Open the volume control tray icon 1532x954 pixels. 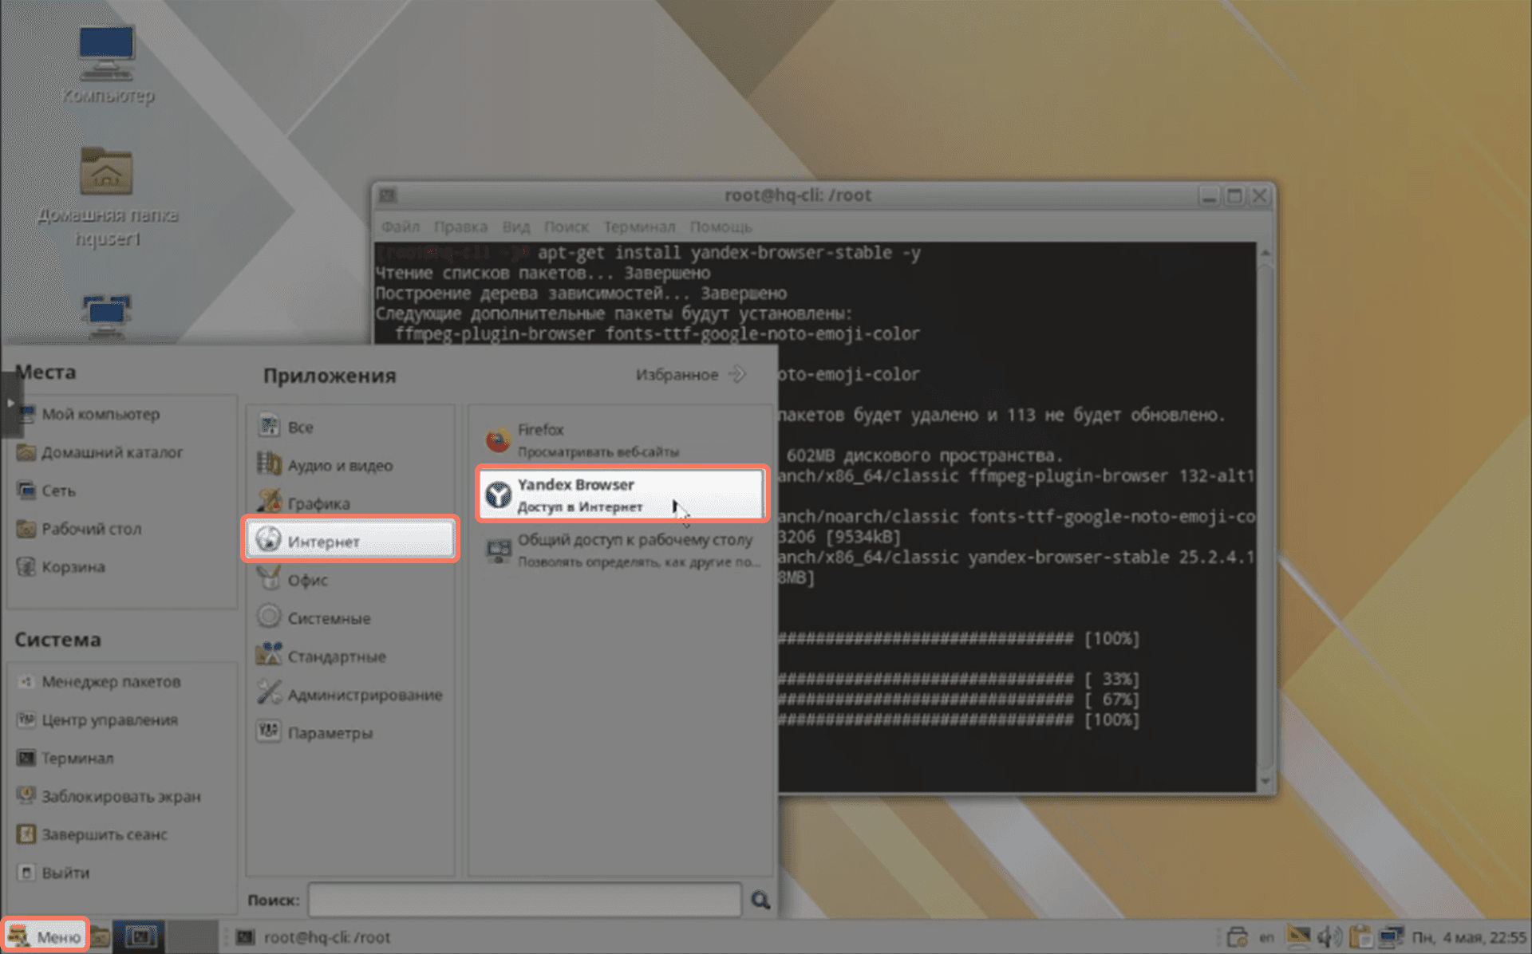pyautogui.click(x=1329, y=936)
